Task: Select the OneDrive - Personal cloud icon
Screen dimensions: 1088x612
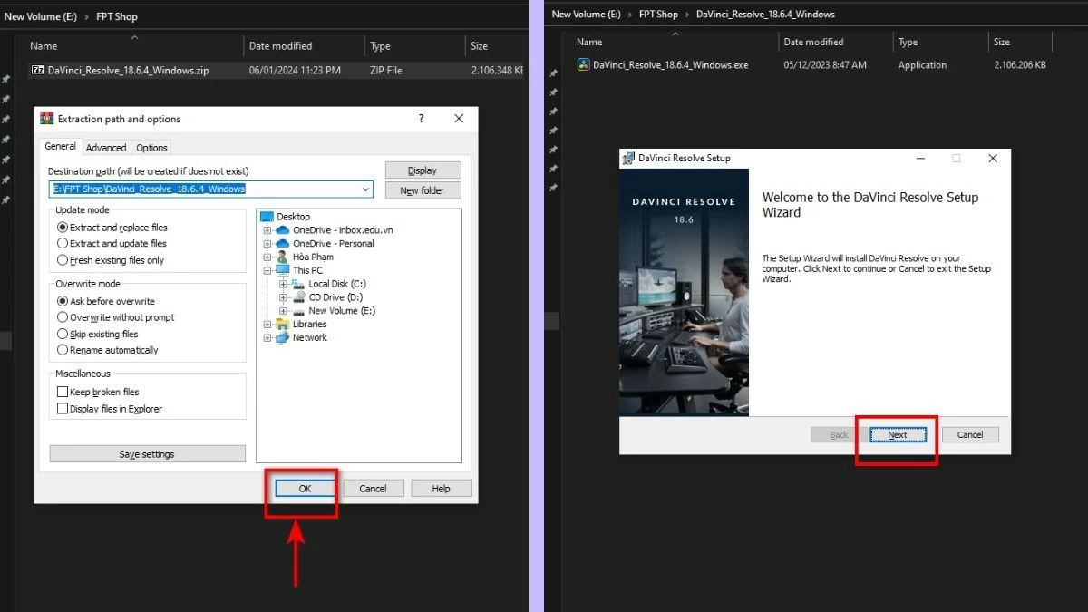Action: (281, 243)
